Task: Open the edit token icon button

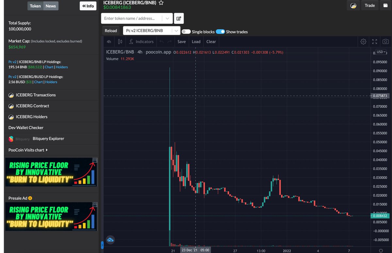Action: [179, 19]
